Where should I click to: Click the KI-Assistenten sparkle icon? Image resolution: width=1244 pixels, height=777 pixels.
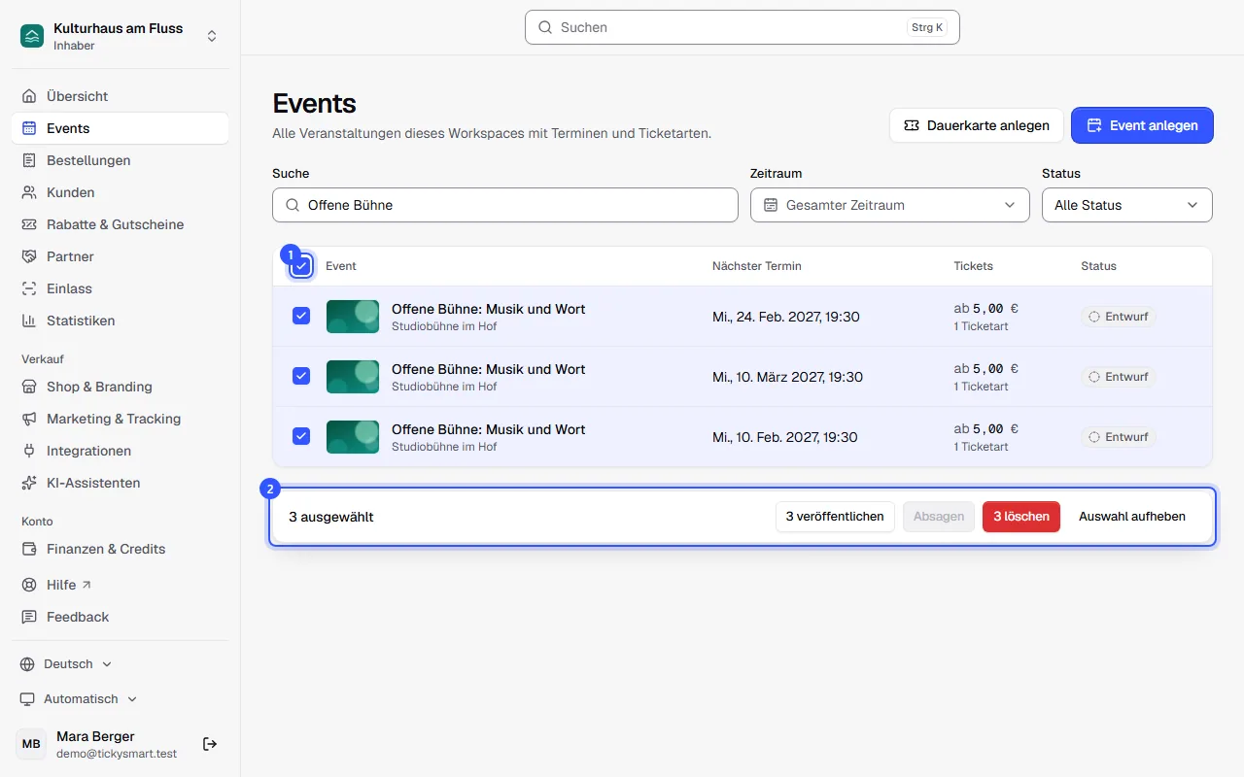[29, 483]
